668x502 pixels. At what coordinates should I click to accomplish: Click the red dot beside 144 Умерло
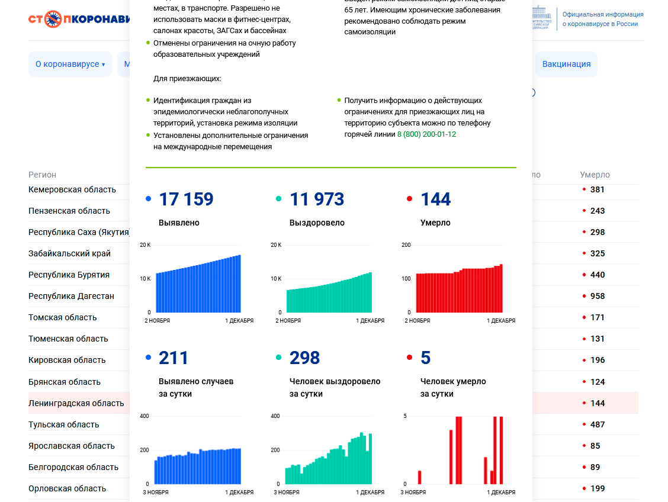409,199
